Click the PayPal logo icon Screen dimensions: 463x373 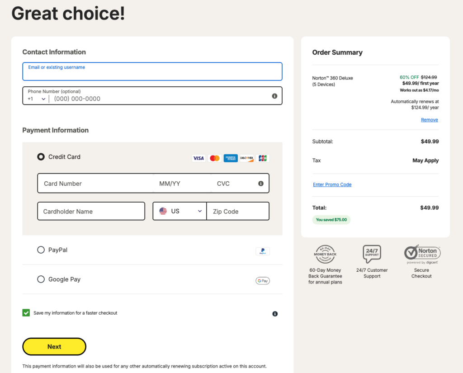pos(263,251)
